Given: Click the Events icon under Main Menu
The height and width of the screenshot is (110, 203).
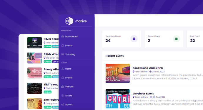Looking at the screenshot, I should (63, 45).
